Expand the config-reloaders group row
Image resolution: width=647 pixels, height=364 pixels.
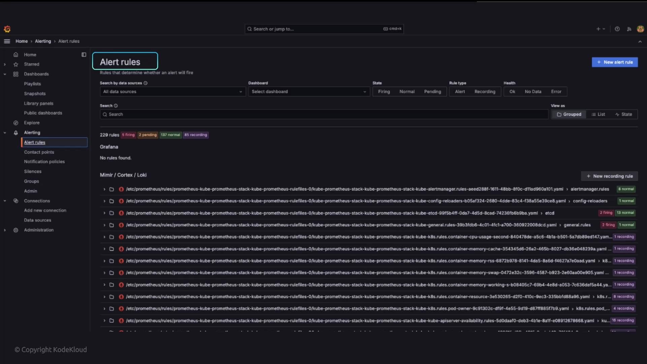click(x=104, y=201)
